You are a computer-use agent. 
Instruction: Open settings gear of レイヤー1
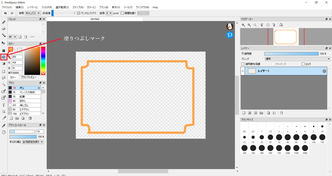(324, 71)
